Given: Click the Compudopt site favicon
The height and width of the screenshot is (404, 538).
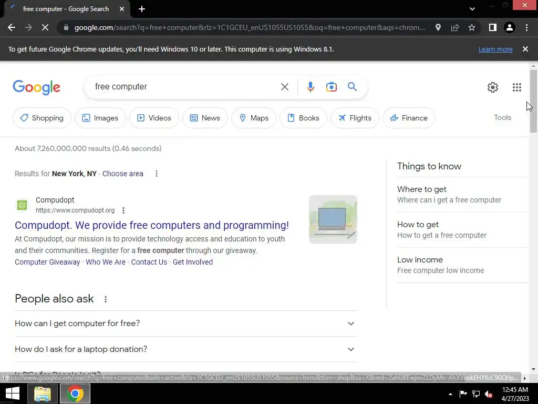Looking at the screenshot, I should click(x=22, y=205).
